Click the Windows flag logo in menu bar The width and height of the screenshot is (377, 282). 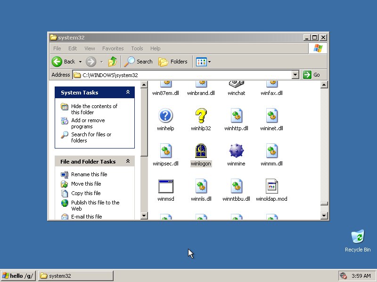(x=318, y=48)
